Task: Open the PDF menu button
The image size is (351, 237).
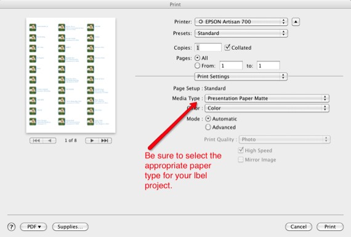Action: point(34,227)
